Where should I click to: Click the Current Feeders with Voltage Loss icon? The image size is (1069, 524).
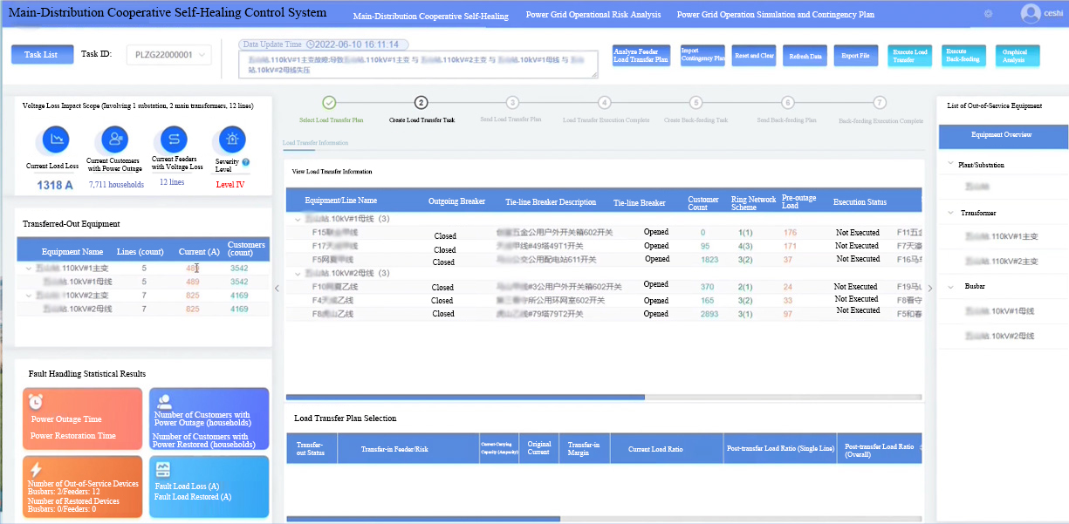click(173, 140)
